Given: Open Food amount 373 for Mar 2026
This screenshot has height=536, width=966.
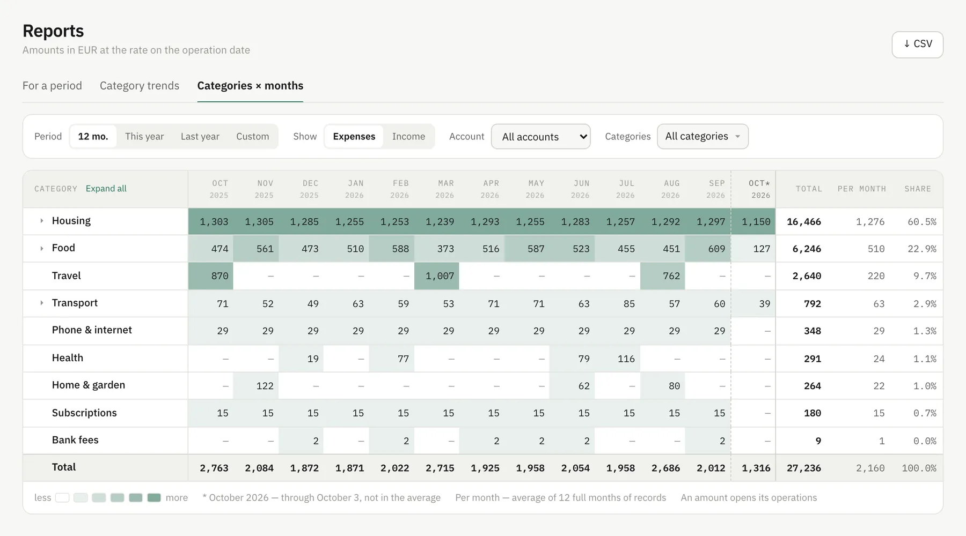Looking at the screenshot, I should 437,249.
